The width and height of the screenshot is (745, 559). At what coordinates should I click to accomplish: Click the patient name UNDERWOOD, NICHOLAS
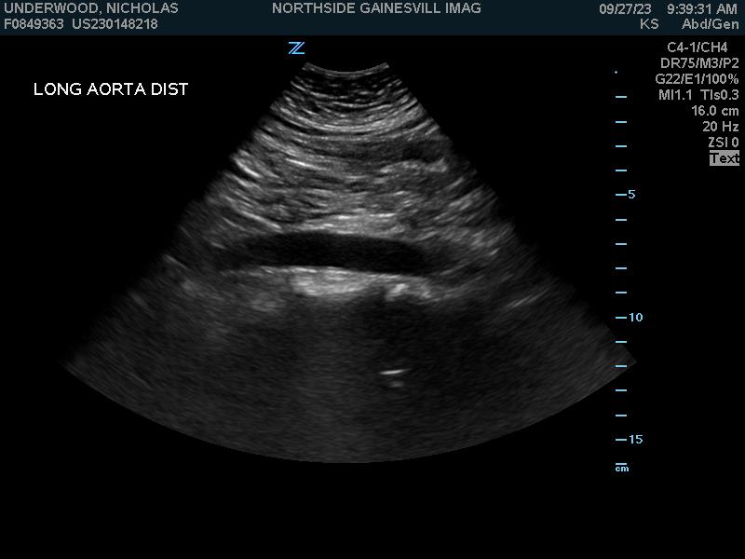coord(91,8)
